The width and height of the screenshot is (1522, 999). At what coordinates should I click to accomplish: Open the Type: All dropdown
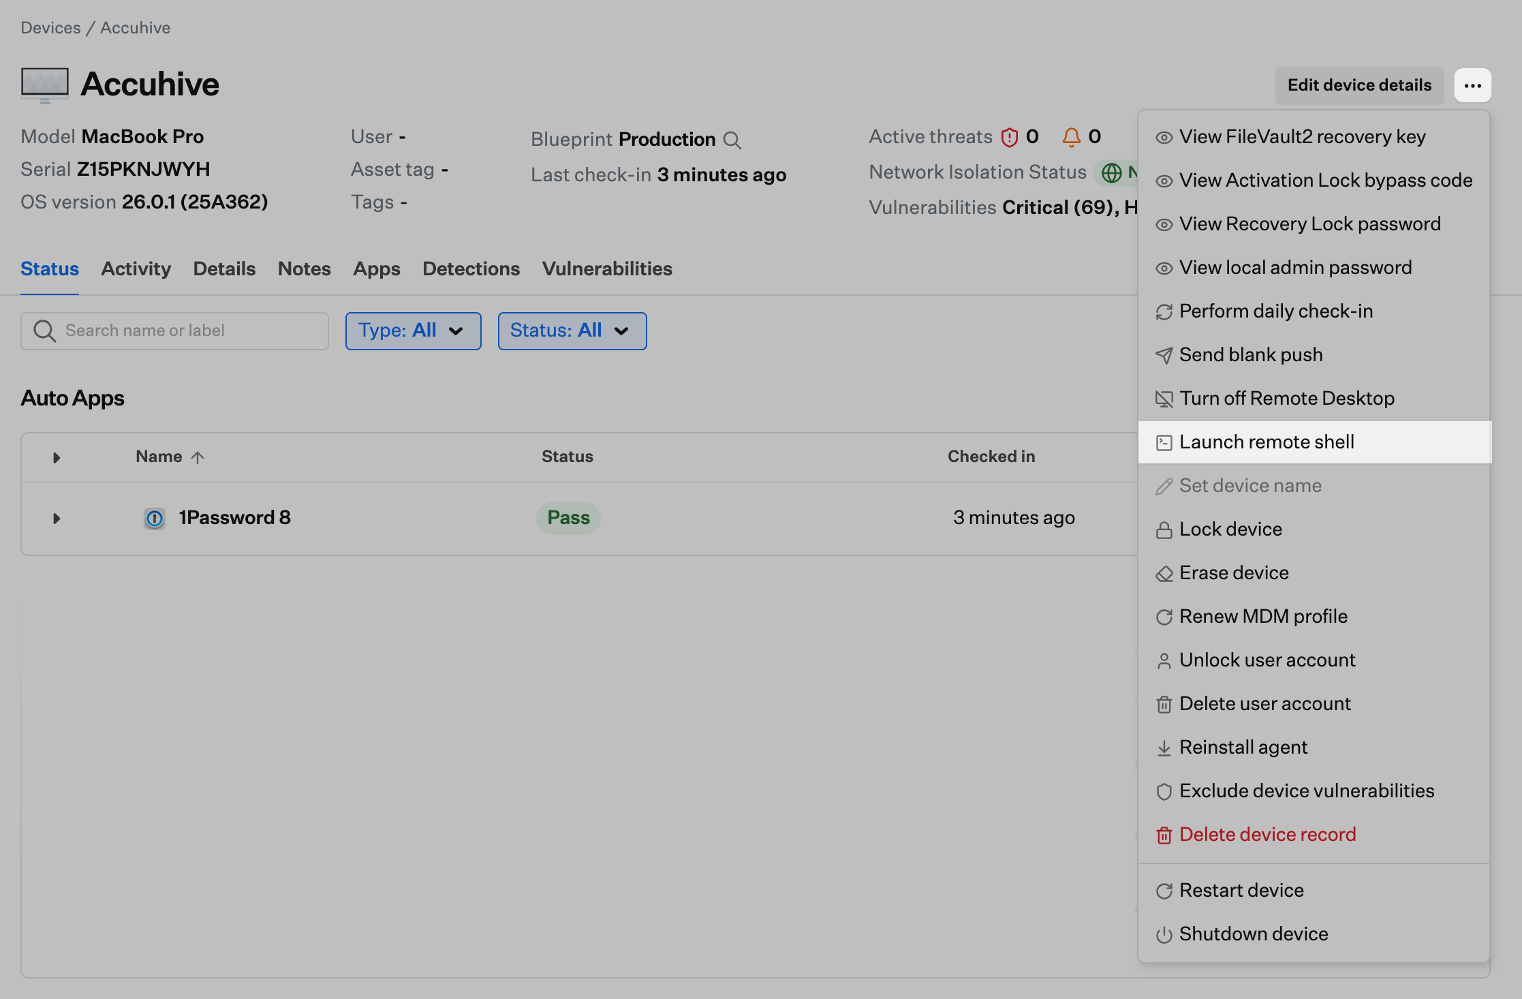pyautogui.click(x=413, y=331)
